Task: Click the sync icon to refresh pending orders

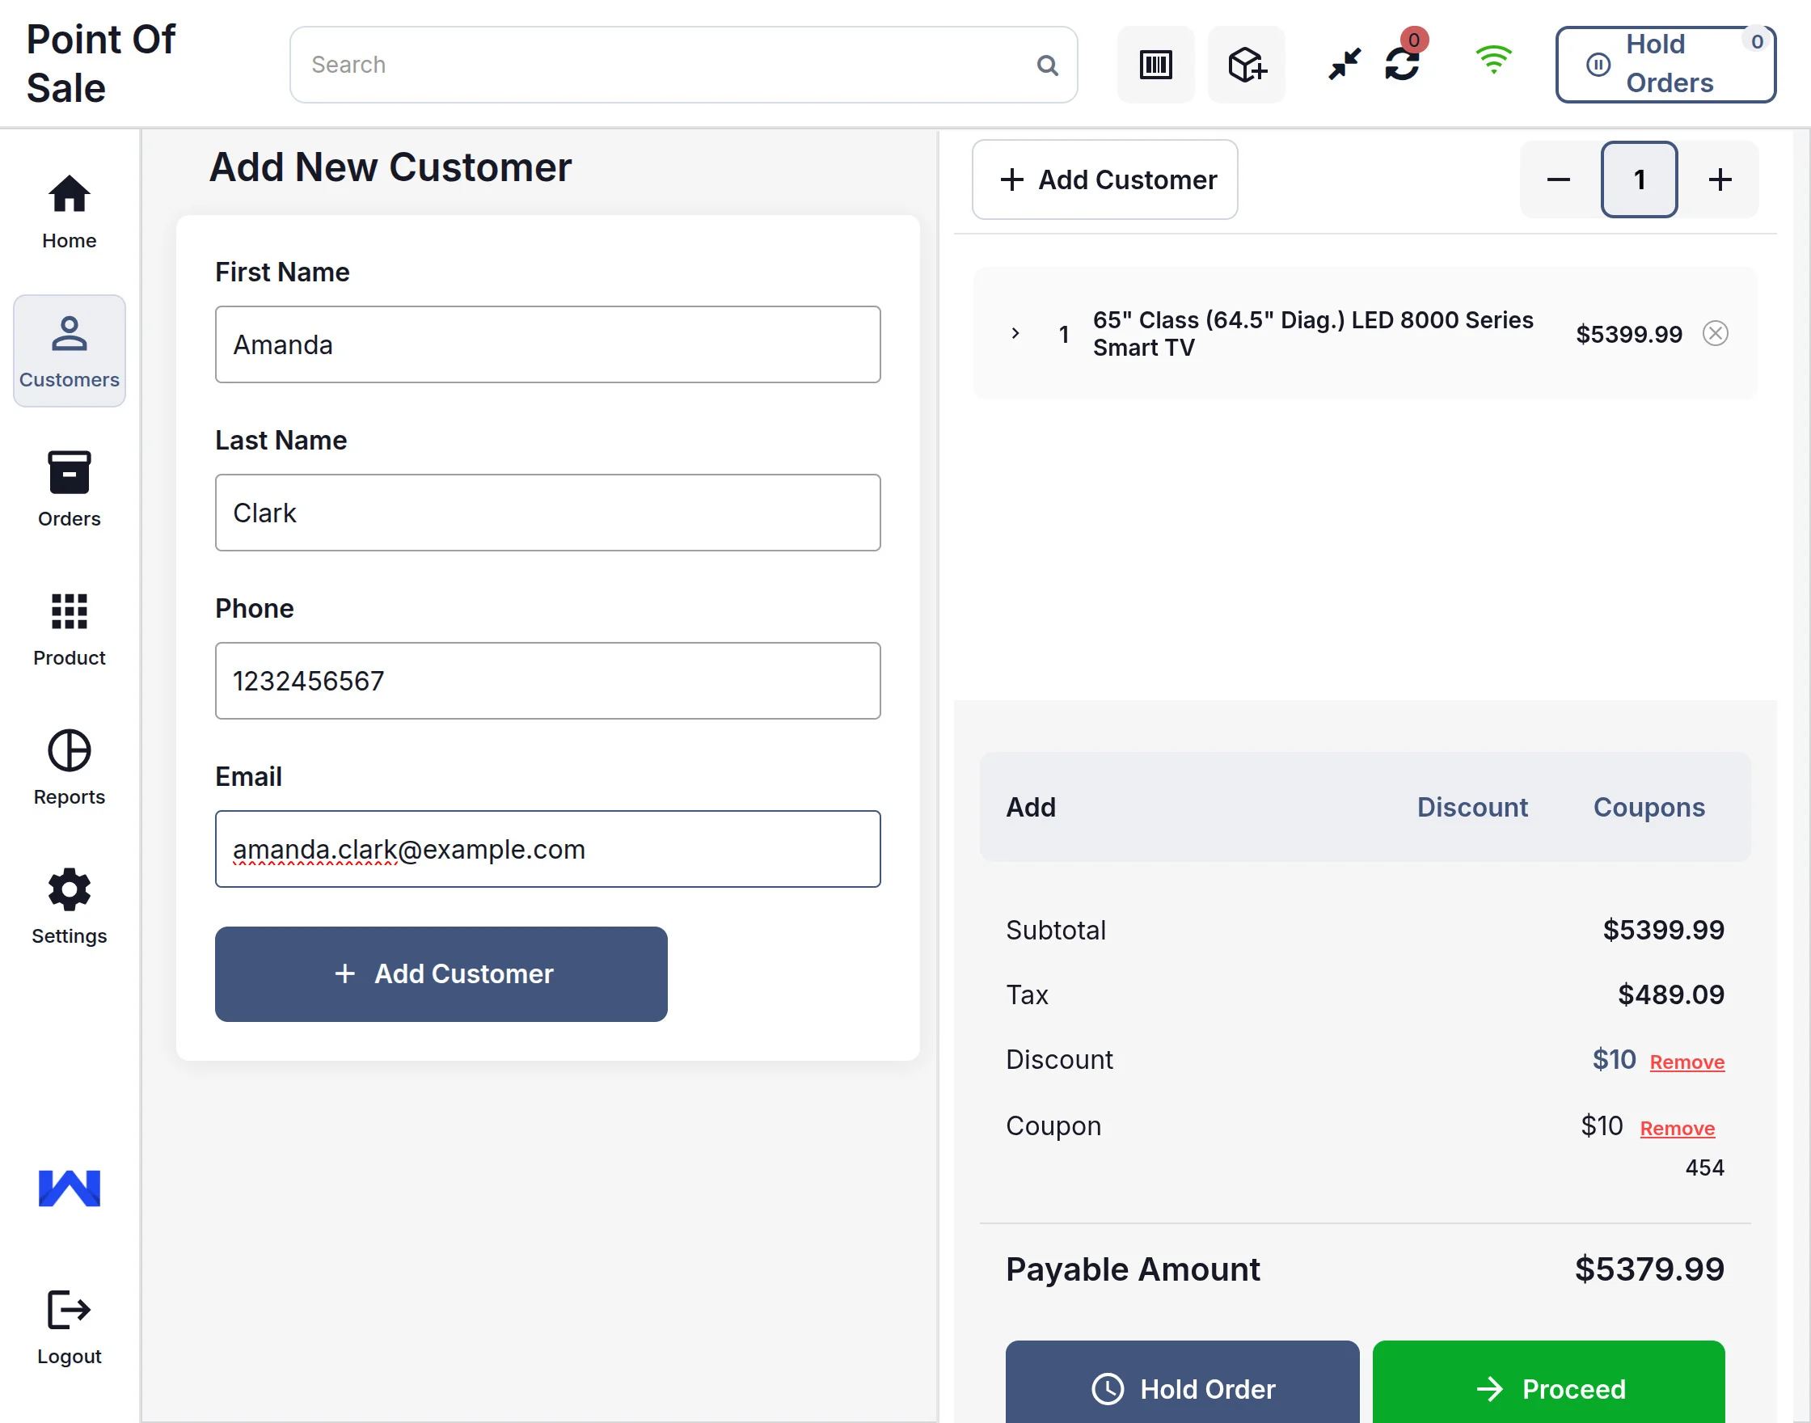Action: click(x=1403, y=64)
